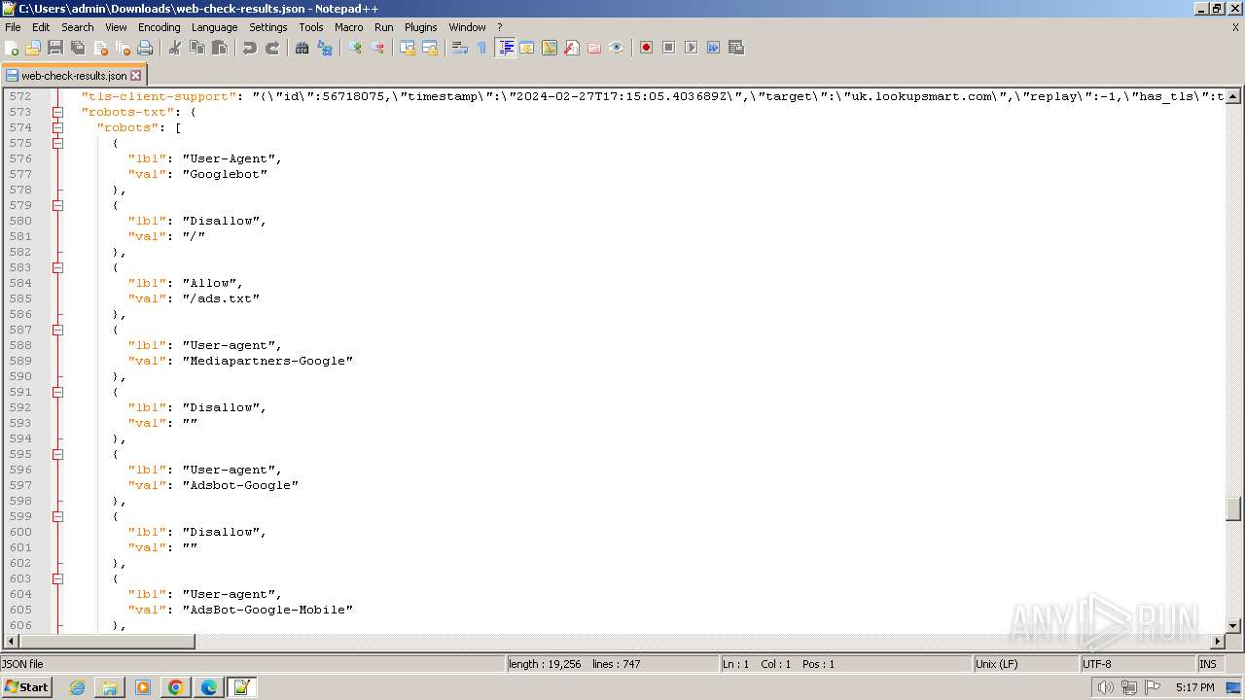Open the Plugins menu
This screenshot has width=1245, height=700.
pos(420,27)
